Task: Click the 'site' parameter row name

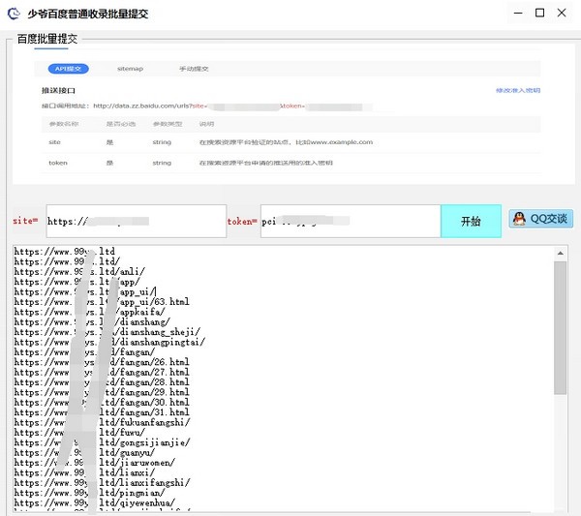Action: click(54, 142)
